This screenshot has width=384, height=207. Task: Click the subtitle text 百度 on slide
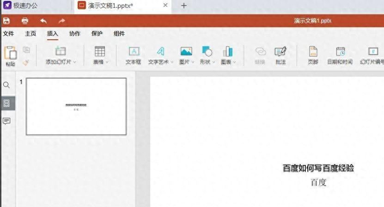(x=318, y=182)
